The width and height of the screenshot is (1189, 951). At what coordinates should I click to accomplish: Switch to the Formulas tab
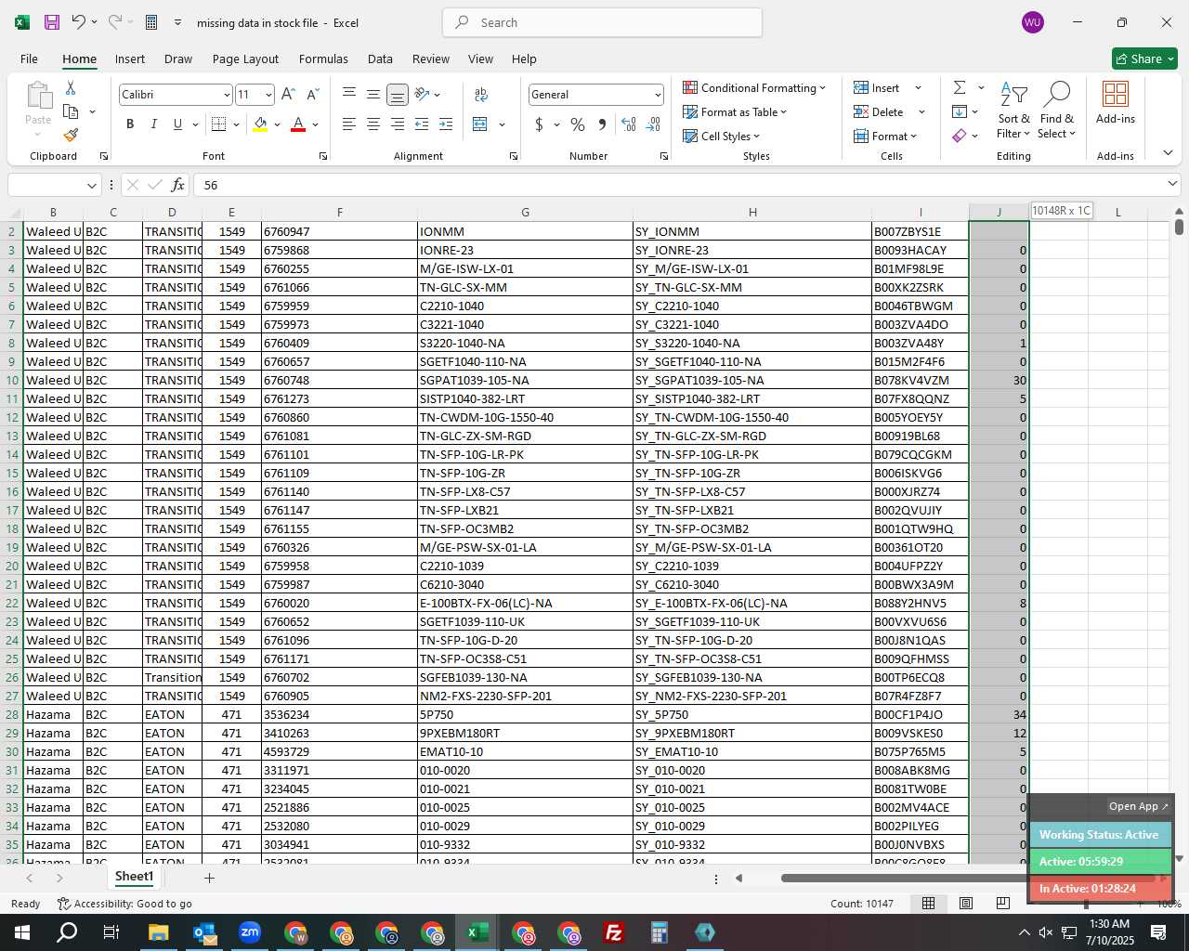coord(323,59)
